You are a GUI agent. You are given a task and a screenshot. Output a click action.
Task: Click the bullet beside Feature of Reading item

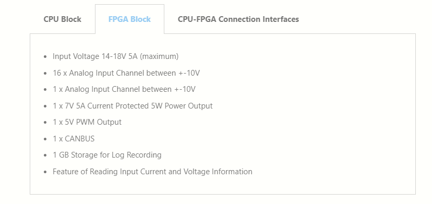click(x=45, y=172)
